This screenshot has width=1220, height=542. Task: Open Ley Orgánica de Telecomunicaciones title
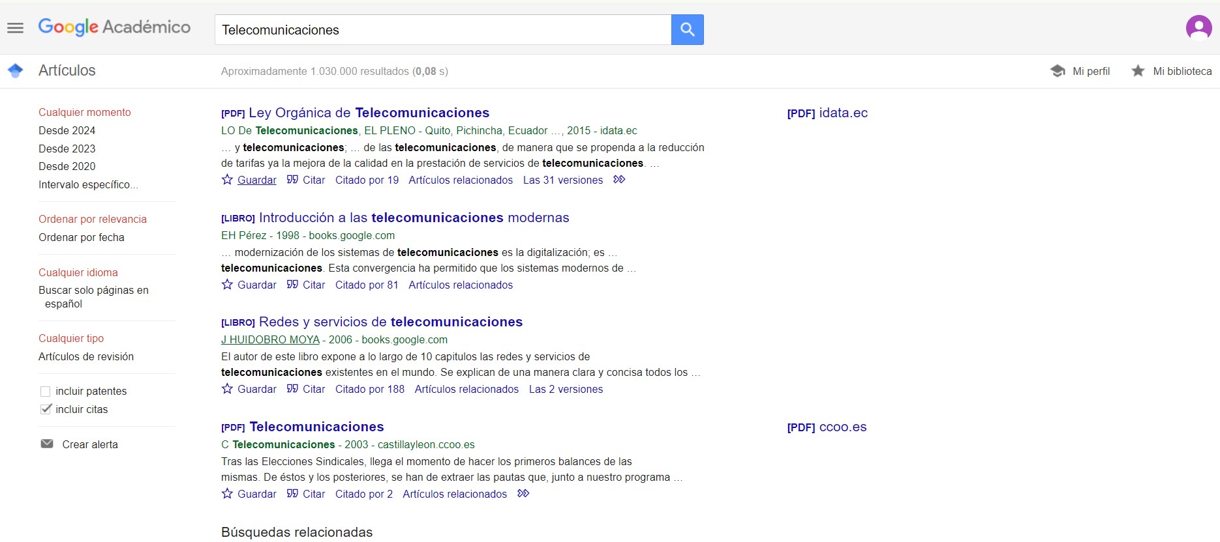point(369,113)
